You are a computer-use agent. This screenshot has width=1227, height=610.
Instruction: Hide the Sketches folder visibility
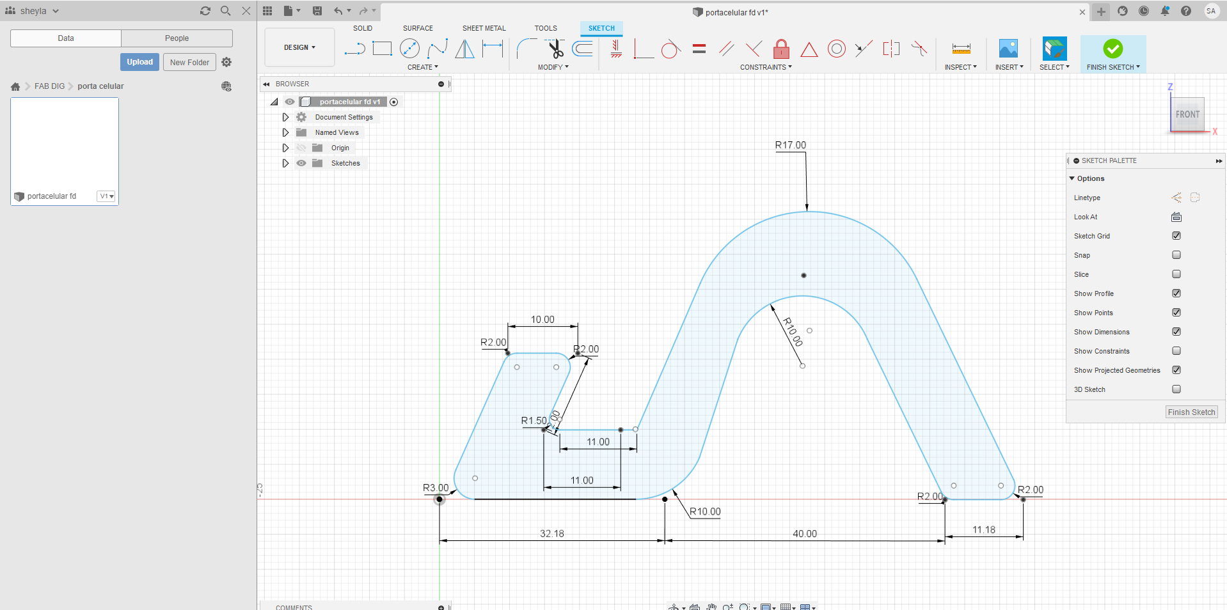pyautogui.click(x=301, y=163)
